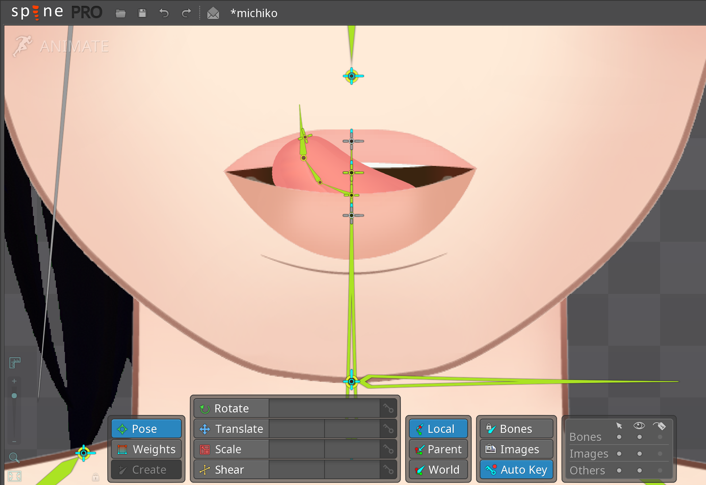This screenshot has width=706, height=485.
Task: Select the World axes button
Action: (x=438, y=470)
